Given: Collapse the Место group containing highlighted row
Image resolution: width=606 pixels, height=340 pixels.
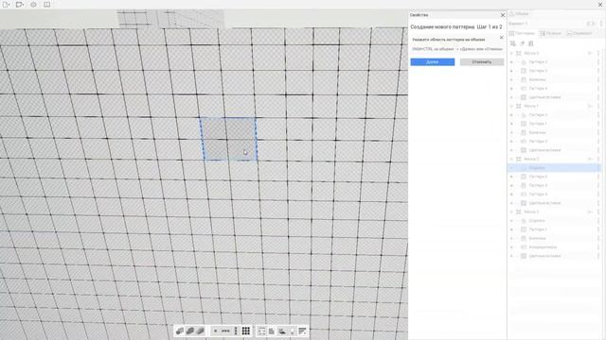Looking at the screenshot, I should click(x=511, y=159).
